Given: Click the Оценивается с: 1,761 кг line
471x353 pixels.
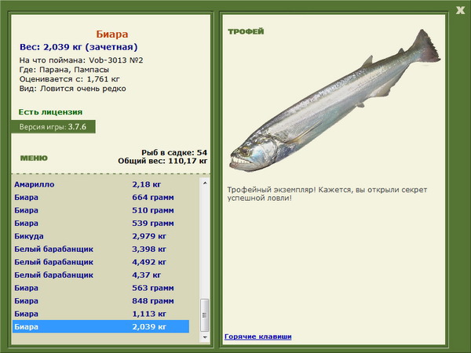Looking at the screenshot, I should (69, 79).
